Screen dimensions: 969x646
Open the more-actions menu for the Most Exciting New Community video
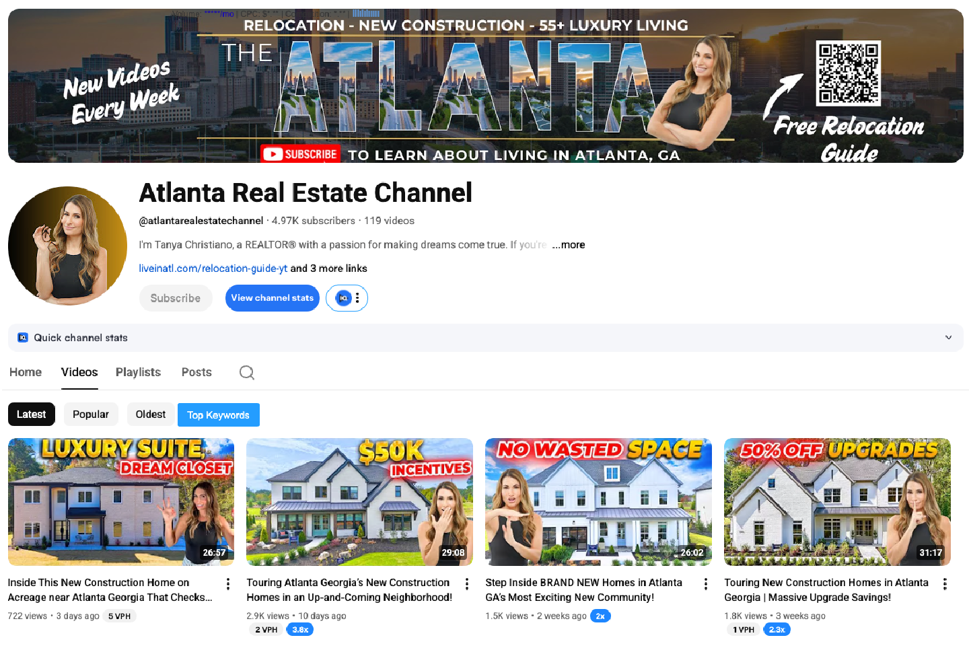pyautogui.click(x=706, y=584)
